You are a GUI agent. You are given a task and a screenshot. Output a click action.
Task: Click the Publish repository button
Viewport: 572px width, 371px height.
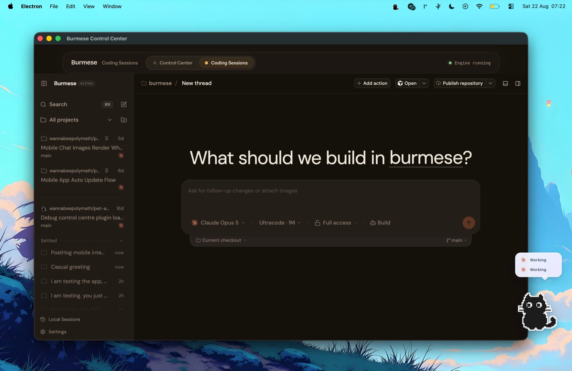coord(460,83)
